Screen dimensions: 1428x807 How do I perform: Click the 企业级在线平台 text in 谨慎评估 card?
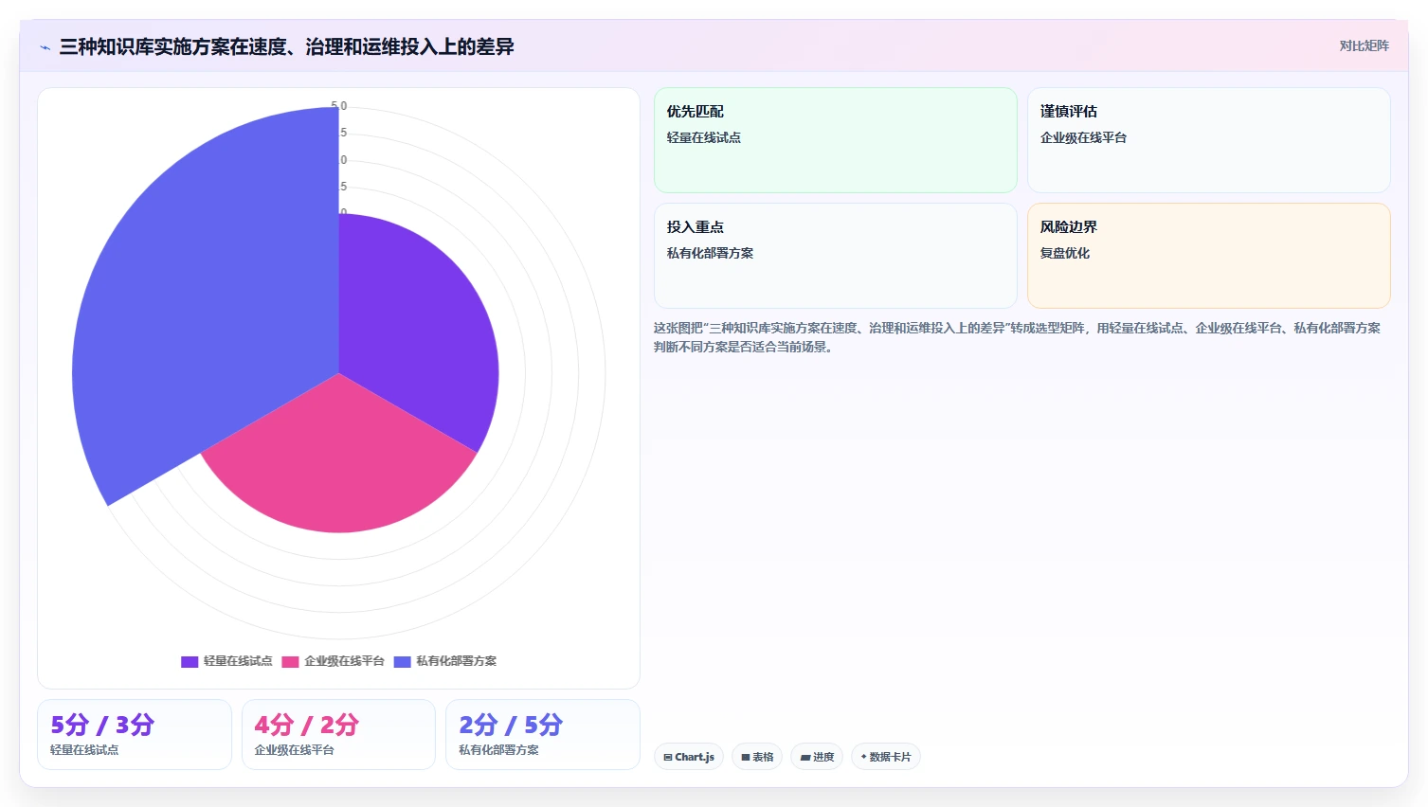point(1083,137)
